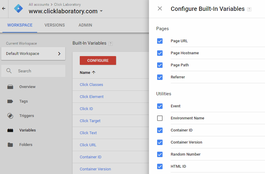Uncheck the Referrer checkbox
Viewport: 265px width, 174px height.
coord(160,77)
